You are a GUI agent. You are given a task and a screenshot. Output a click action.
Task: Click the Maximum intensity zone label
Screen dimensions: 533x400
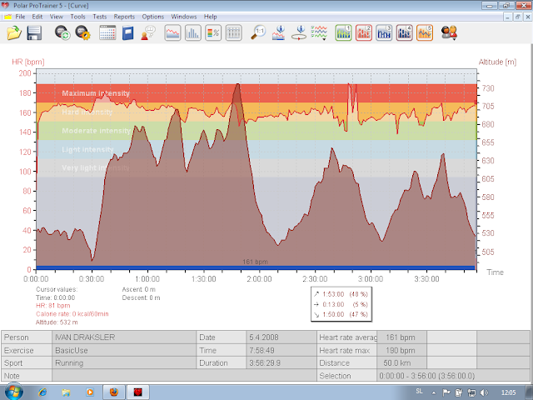pos(96,93)
